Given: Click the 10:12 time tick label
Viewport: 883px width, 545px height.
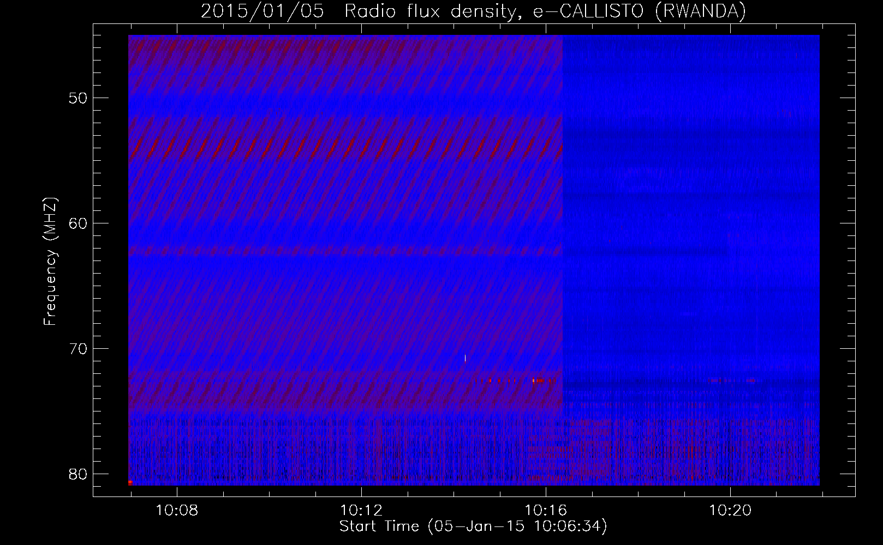Looking at the screenshot, I should (361, 511).
